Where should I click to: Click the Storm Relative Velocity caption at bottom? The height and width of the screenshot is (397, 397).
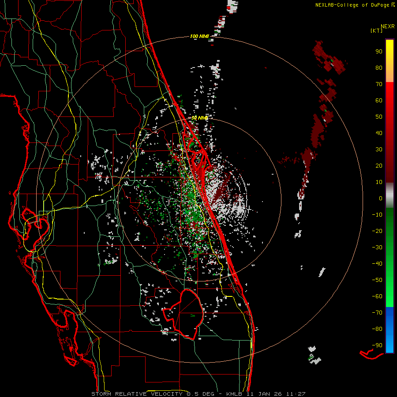198,394
